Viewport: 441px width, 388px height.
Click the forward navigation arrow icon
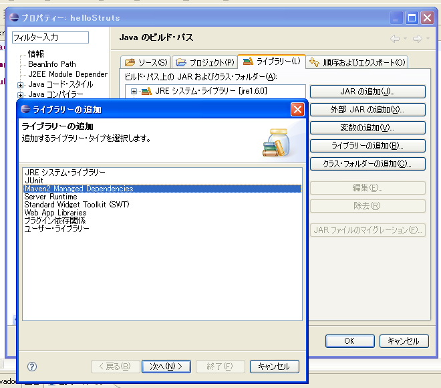tap(417, 38)
